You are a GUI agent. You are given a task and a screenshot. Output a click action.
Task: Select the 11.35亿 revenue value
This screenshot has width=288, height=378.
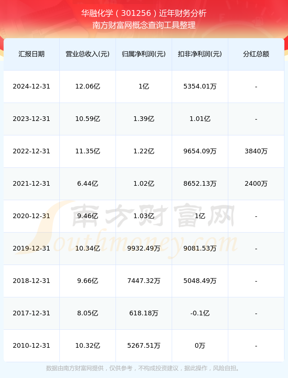pos(88,151)
